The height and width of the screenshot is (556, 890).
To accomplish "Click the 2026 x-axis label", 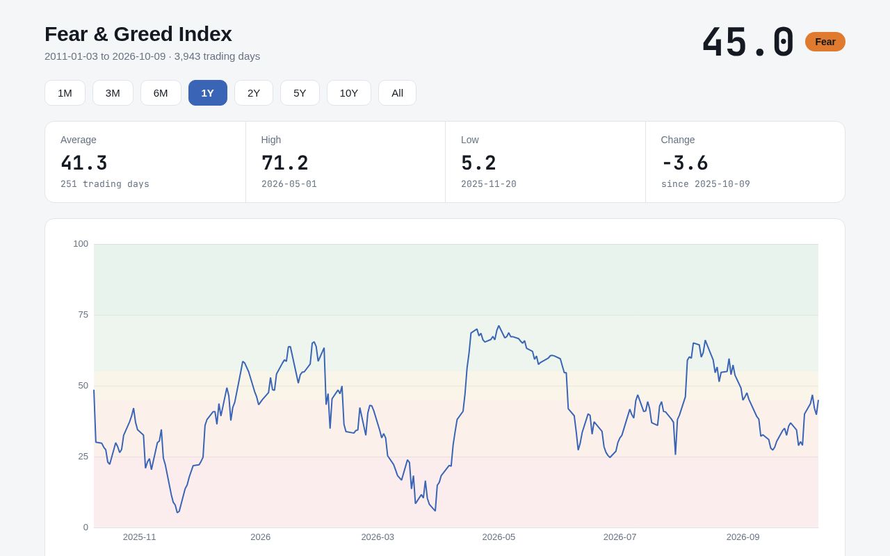I will click(261, 537).
